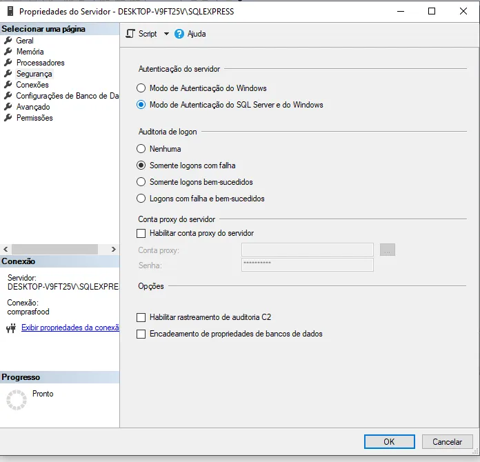Enable Habilitar conta proxy do servidor
This screenshot has width=480, height=462.
(x=141, y=233)
